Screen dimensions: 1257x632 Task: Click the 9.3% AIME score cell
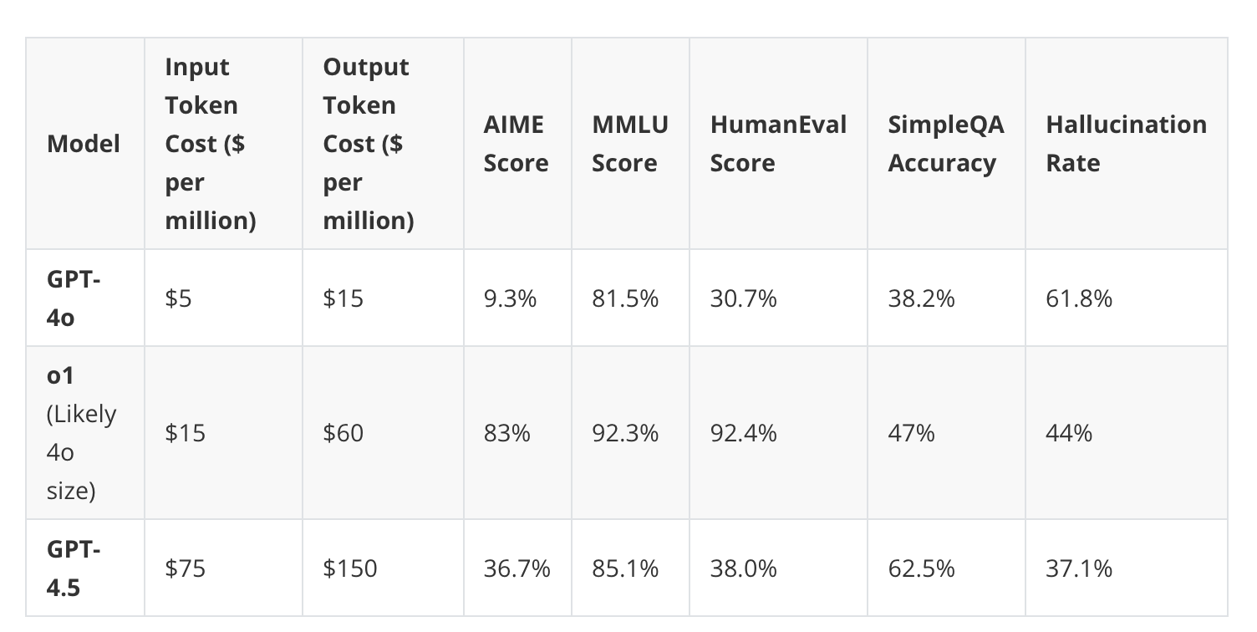click(510, 298)
